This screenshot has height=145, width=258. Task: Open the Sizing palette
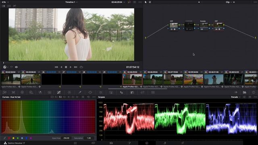pyautogui.click(x=142, y=92)
